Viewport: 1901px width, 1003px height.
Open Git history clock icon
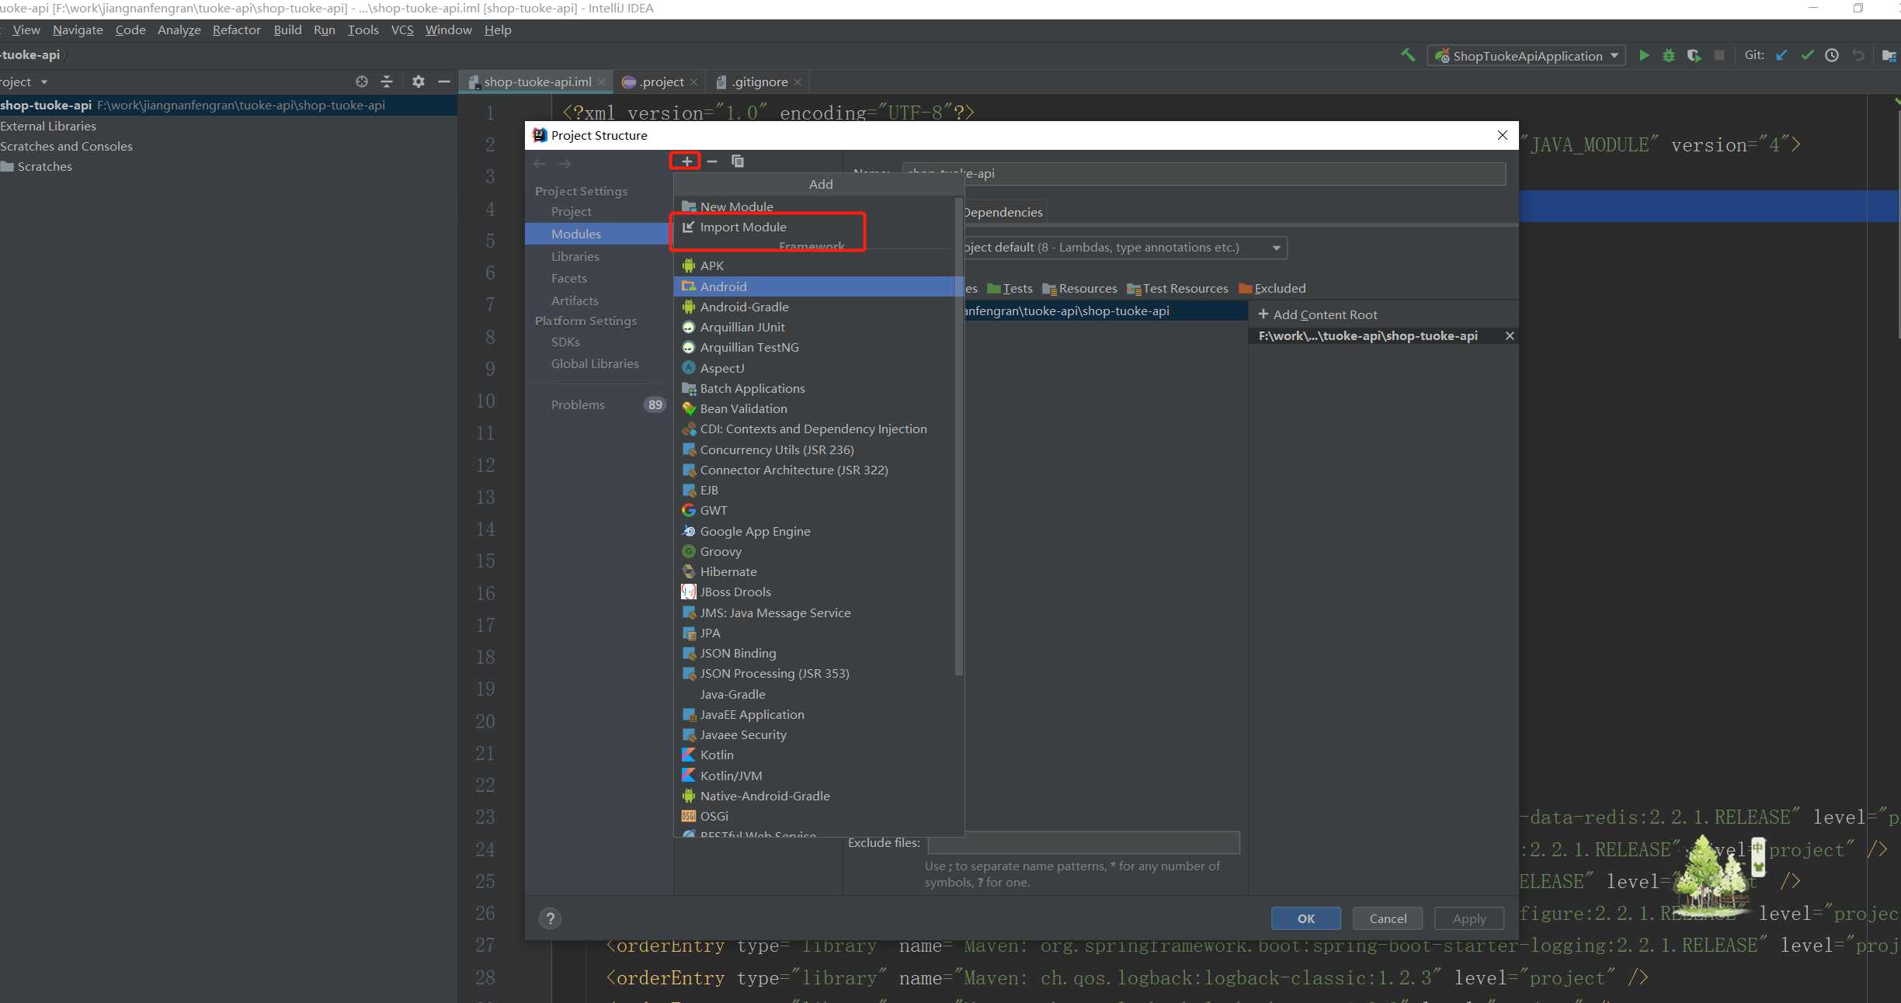[x=1832, y=56]
